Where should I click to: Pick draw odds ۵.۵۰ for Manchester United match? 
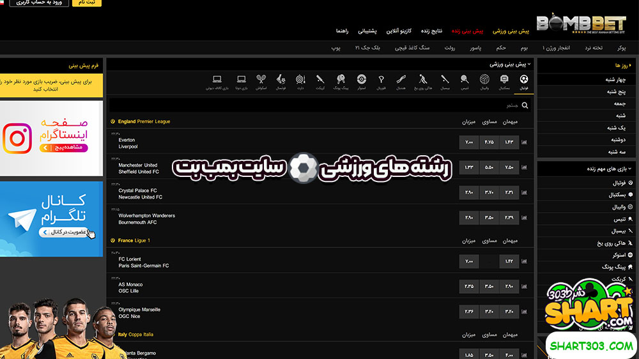point(489,167)
